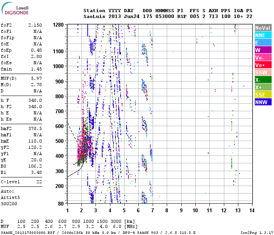Click the B0 value 106.2
This screenshot has height=235, width=274.
(35, 166)
